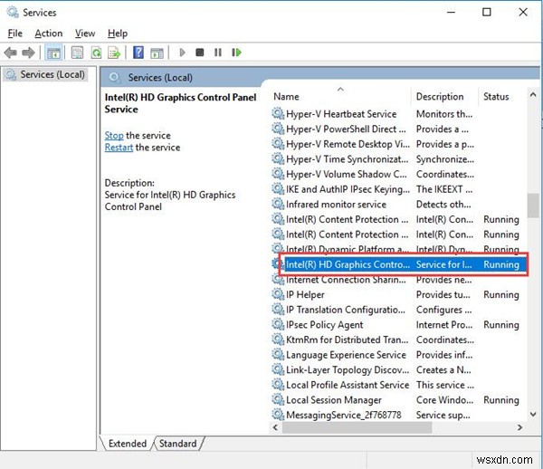Click 'The IKEEXT ...' description cell
Screen dimensions: 543x469
[x=444, y=189]
